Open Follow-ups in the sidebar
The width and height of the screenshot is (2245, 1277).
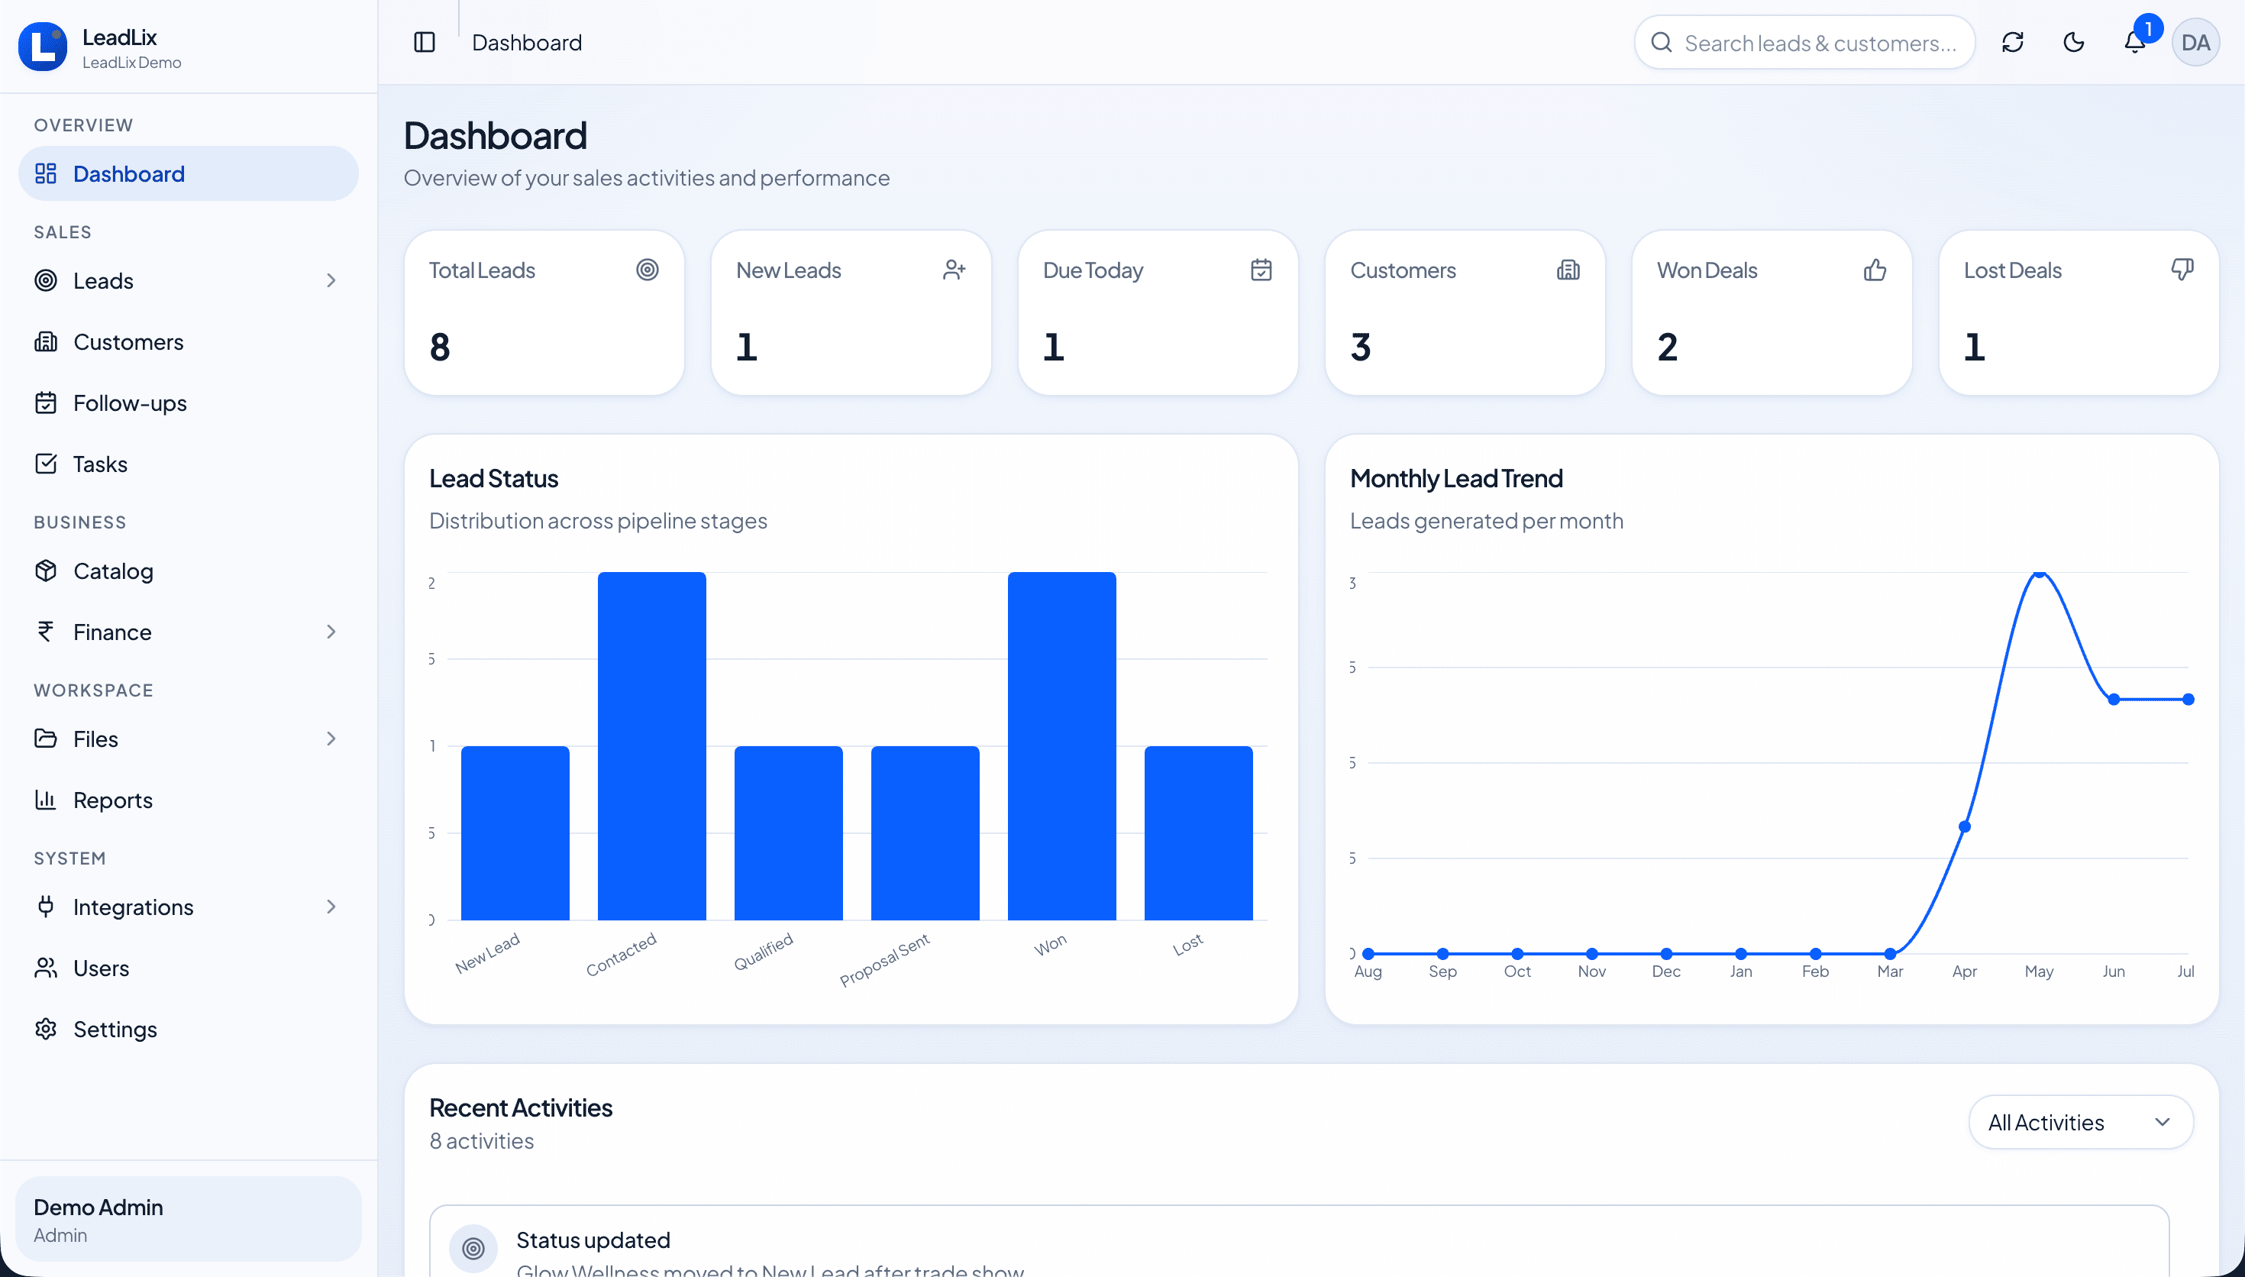[x=189, y=402]
